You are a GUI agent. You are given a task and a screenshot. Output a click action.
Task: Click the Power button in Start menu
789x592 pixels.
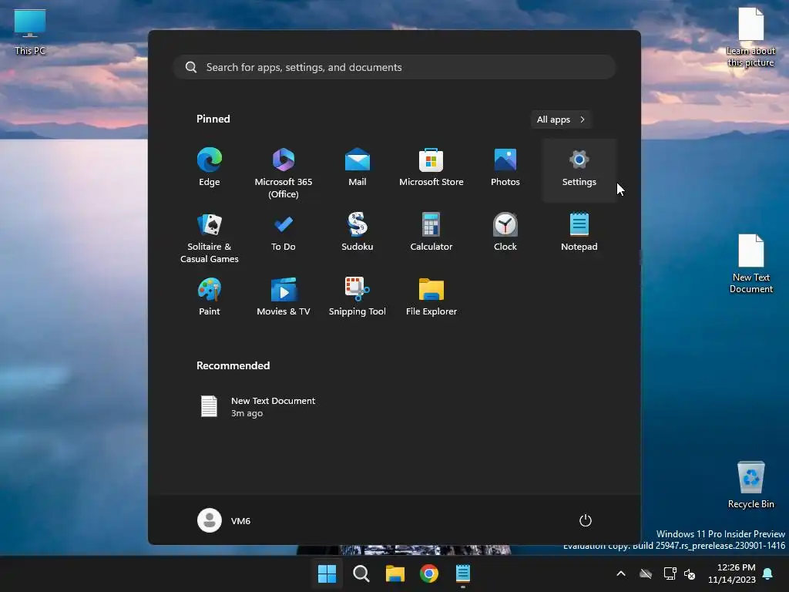pos(586,520)
